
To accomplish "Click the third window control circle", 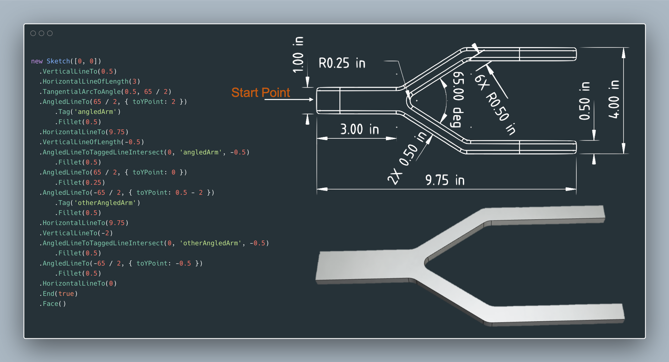I will pyautogui.click(x=50, y=33).
